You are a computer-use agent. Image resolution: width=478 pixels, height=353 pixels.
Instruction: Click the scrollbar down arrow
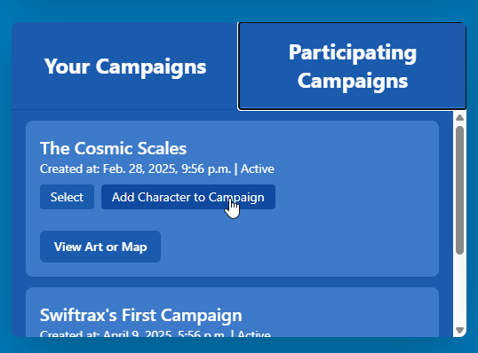[x=459, y=331]
